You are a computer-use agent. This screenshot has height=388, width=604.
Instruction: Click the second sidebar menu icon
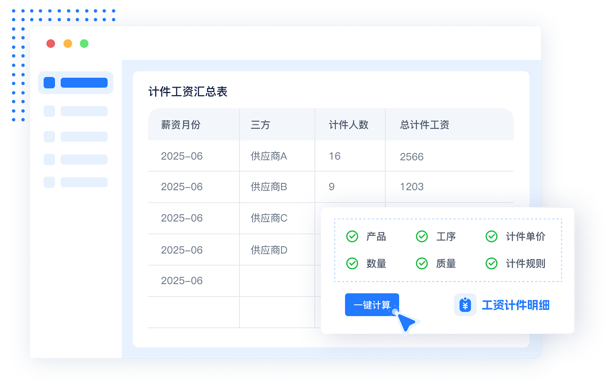(x=49, y=111)
